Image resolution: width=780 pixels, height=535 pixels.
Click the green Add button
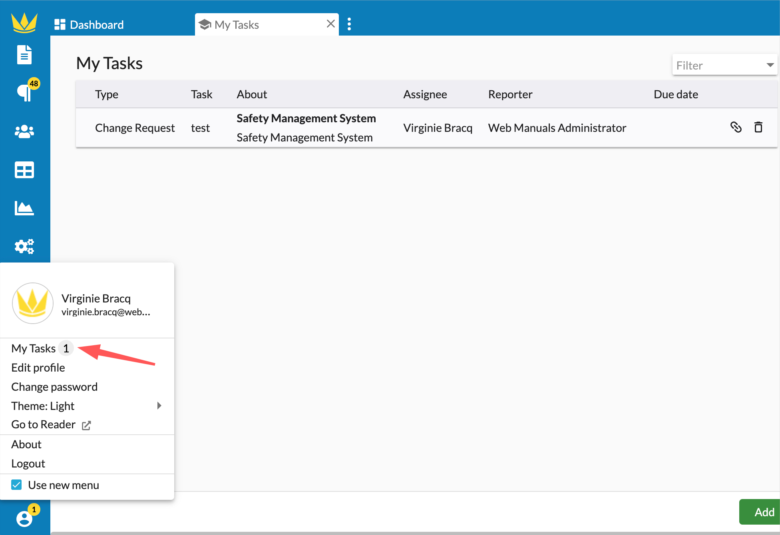point(760,512)
